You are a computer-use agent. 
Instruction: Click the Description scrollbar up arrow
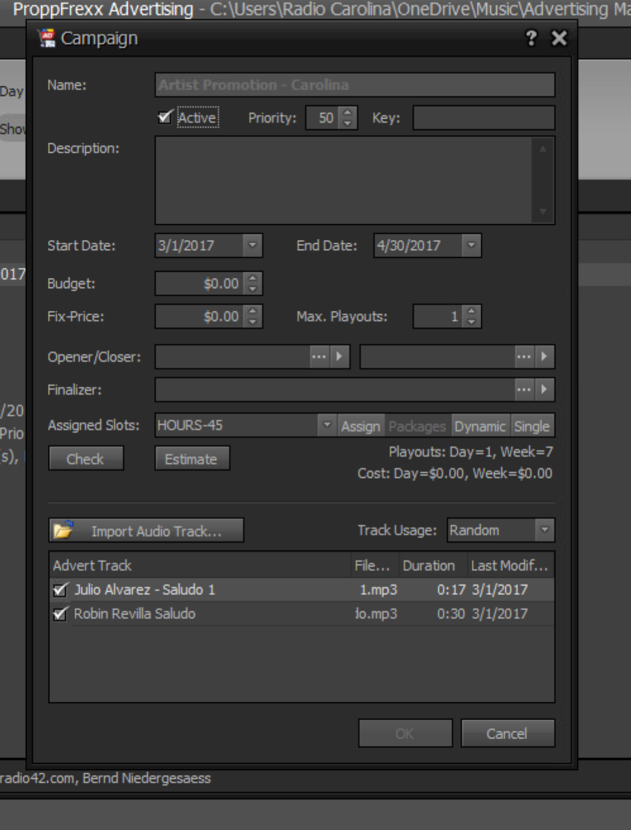point(543,149)
